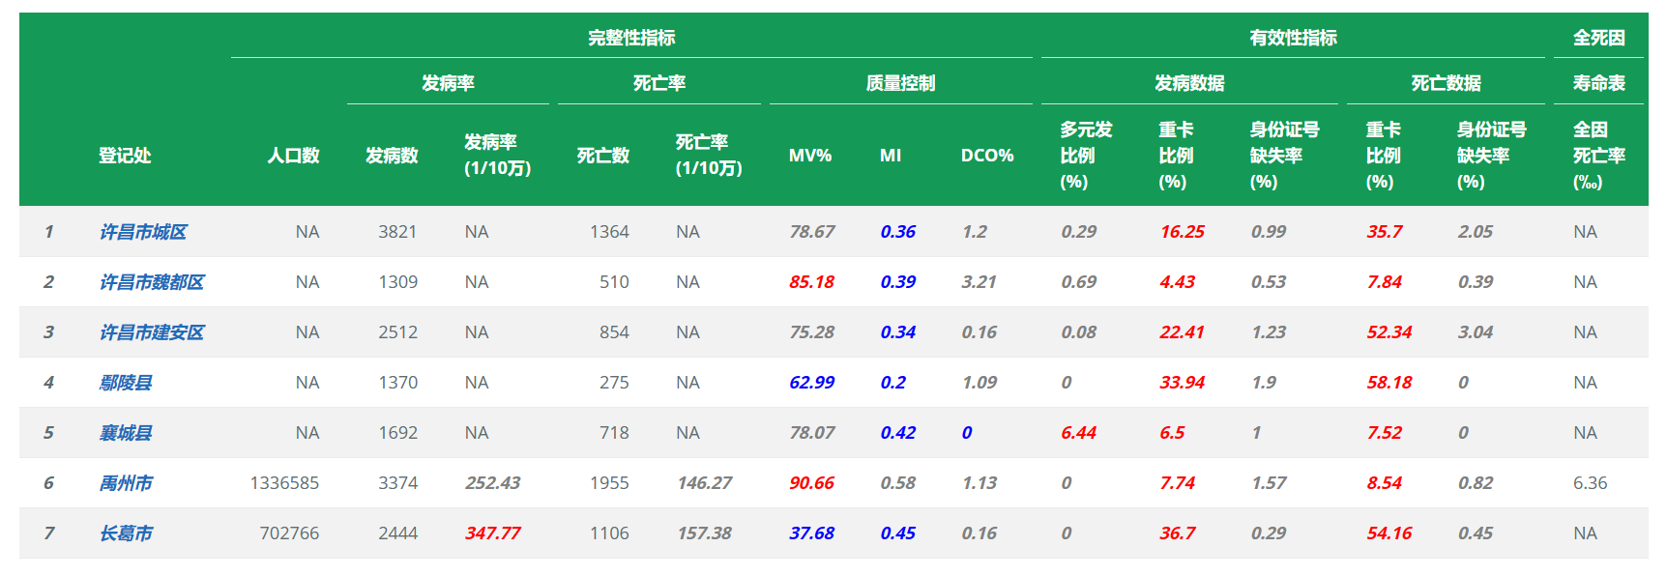Open the 禹州市 registry link

point(126,483)
